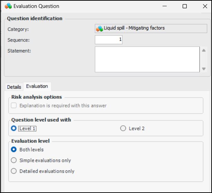Screen dimensions: 212x193
Task: Choose the Level 2 option
Action: (123, 128)
